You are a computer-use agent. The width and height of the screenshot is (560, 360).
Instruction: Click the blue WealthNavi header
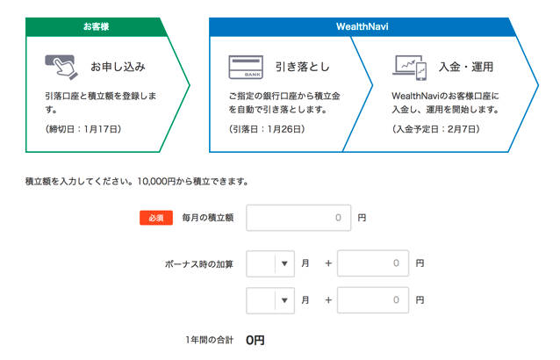click(362, 27)
